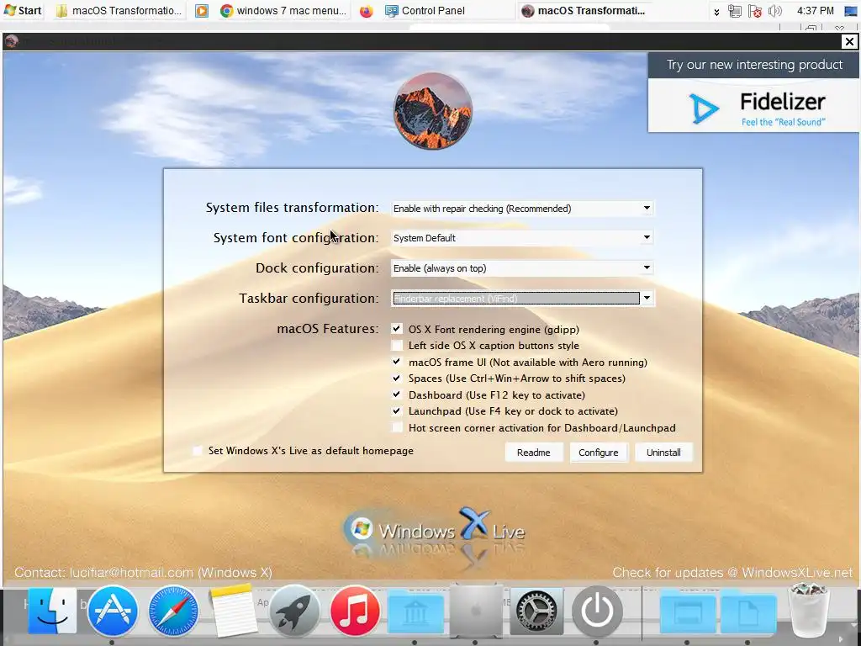
Task: Open System Preferences gear in dock
Action: 536,611
